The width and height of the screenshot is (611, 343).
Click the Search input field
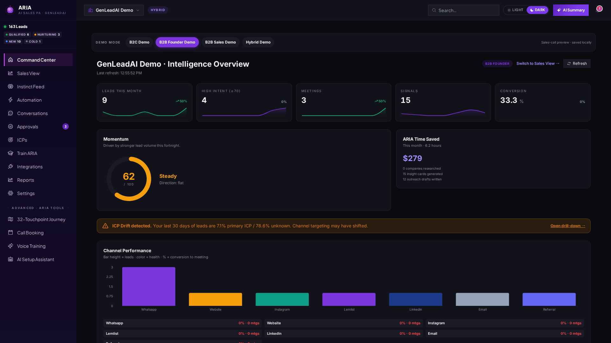464,10
